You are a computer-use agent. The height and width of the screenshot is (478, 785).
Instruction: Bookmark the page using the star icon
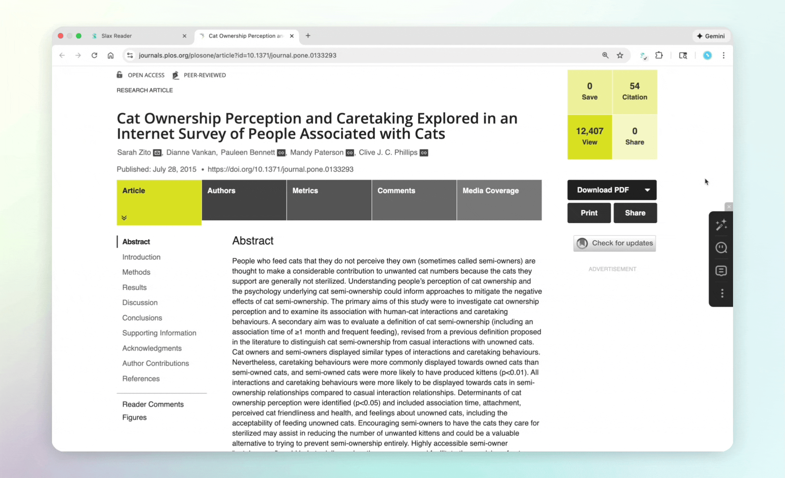620,55
